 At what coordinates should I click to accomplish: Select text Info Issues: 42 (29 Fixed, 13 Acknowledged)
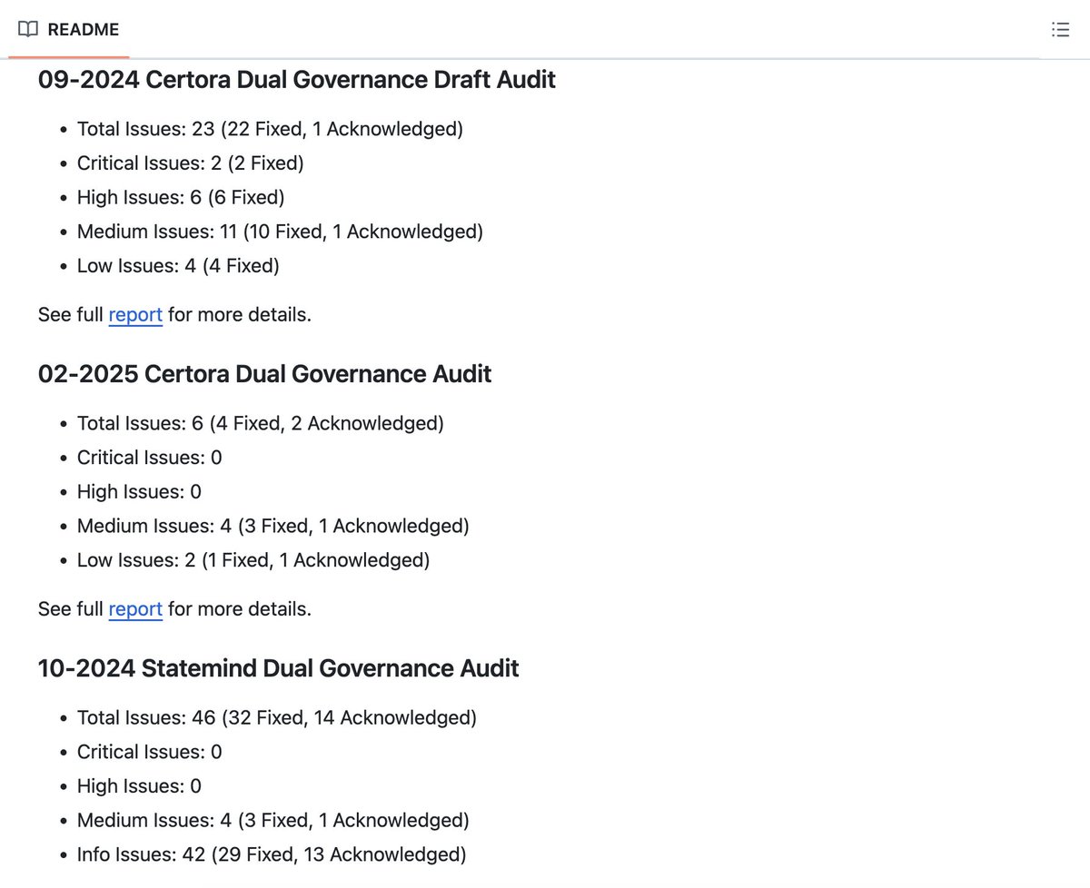click(272, 854)
